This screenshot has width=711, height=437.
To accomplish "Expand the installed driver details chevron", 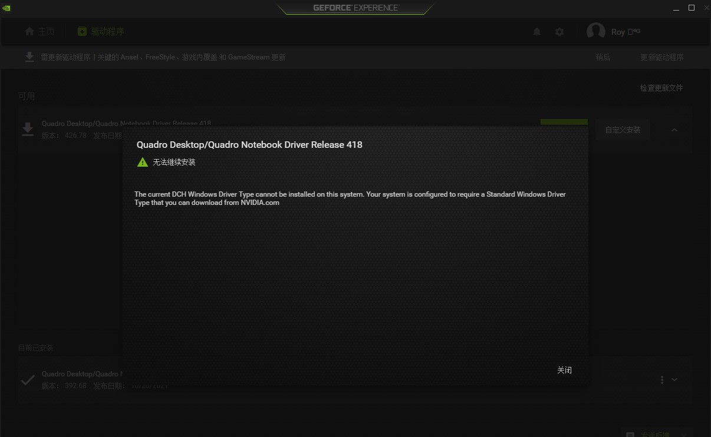I will click(674, 380).
